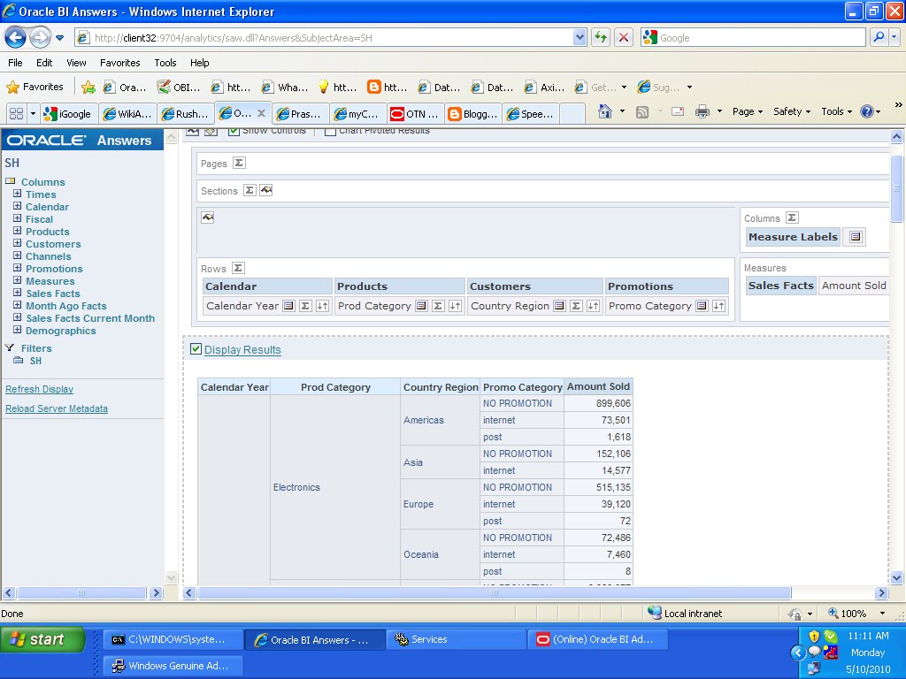Screen dimensions: 906x679
Task: Click Calendar Year sort order icon
Action: 322,306
